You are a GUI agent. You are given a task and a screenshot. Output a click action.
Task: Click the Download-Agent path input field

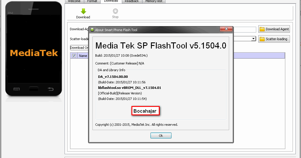(x=245, y=30)
